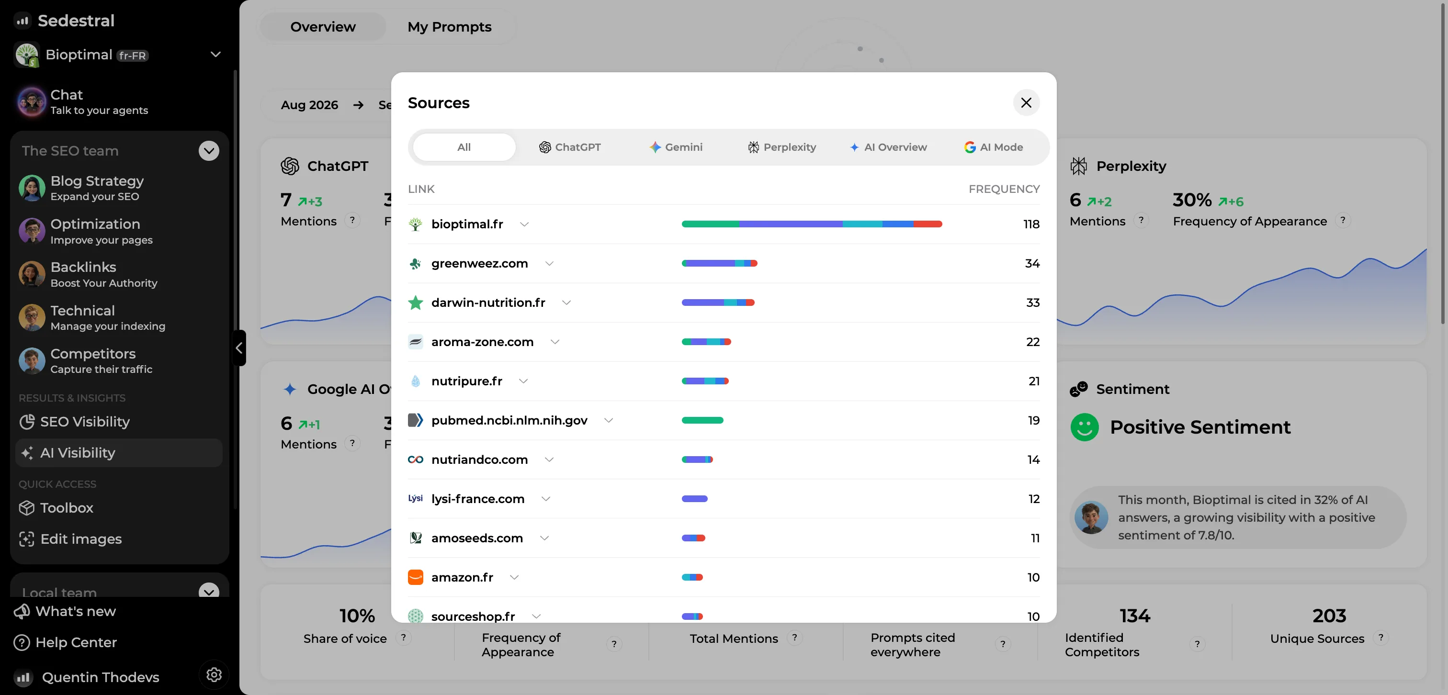Click the nutriandco.com favicon

pyautogui.click(x=416, y=460)
